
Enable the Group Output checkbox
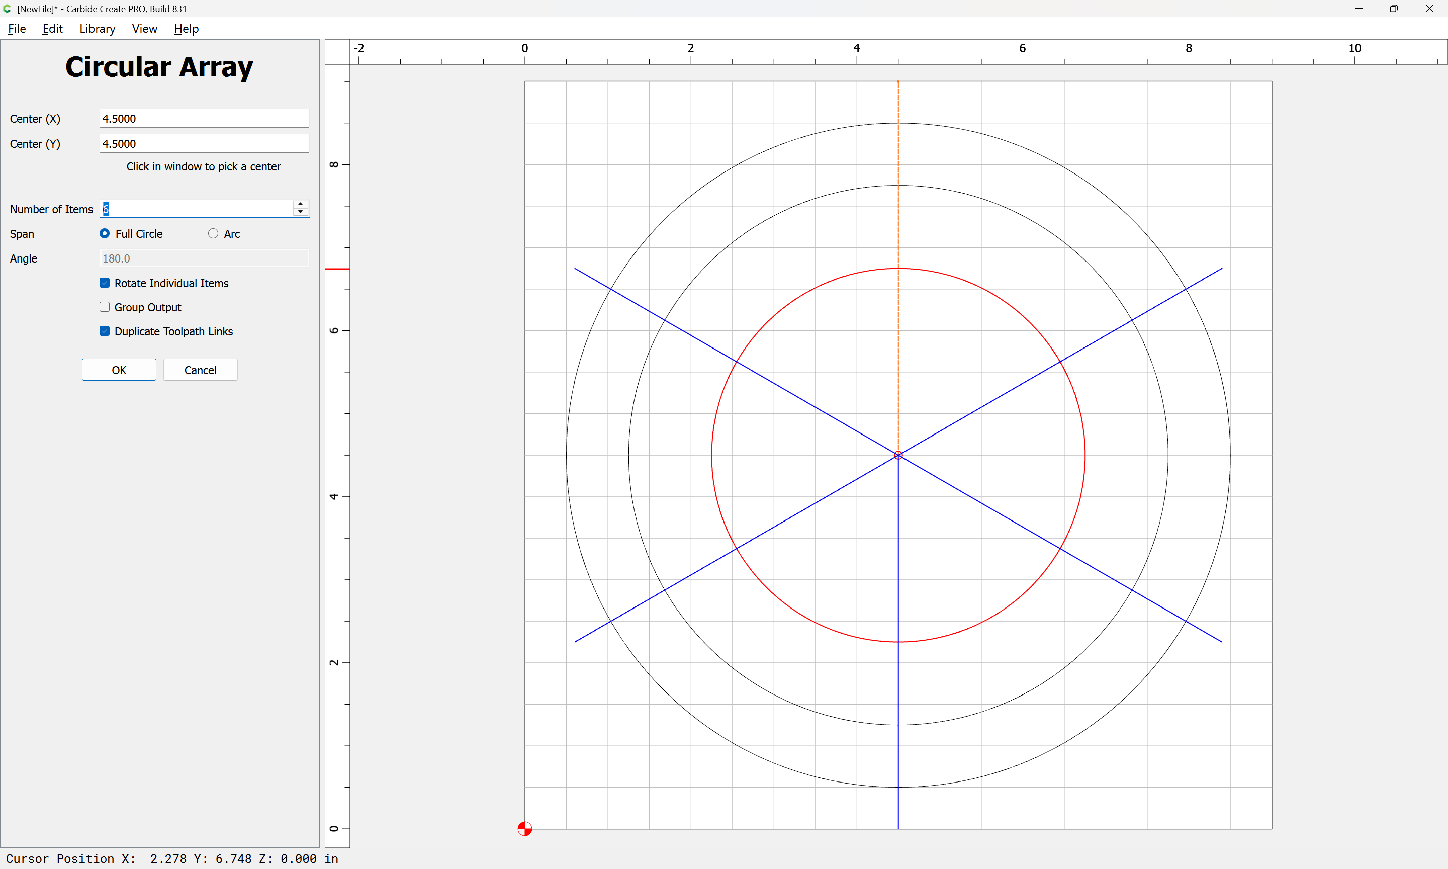105,307
